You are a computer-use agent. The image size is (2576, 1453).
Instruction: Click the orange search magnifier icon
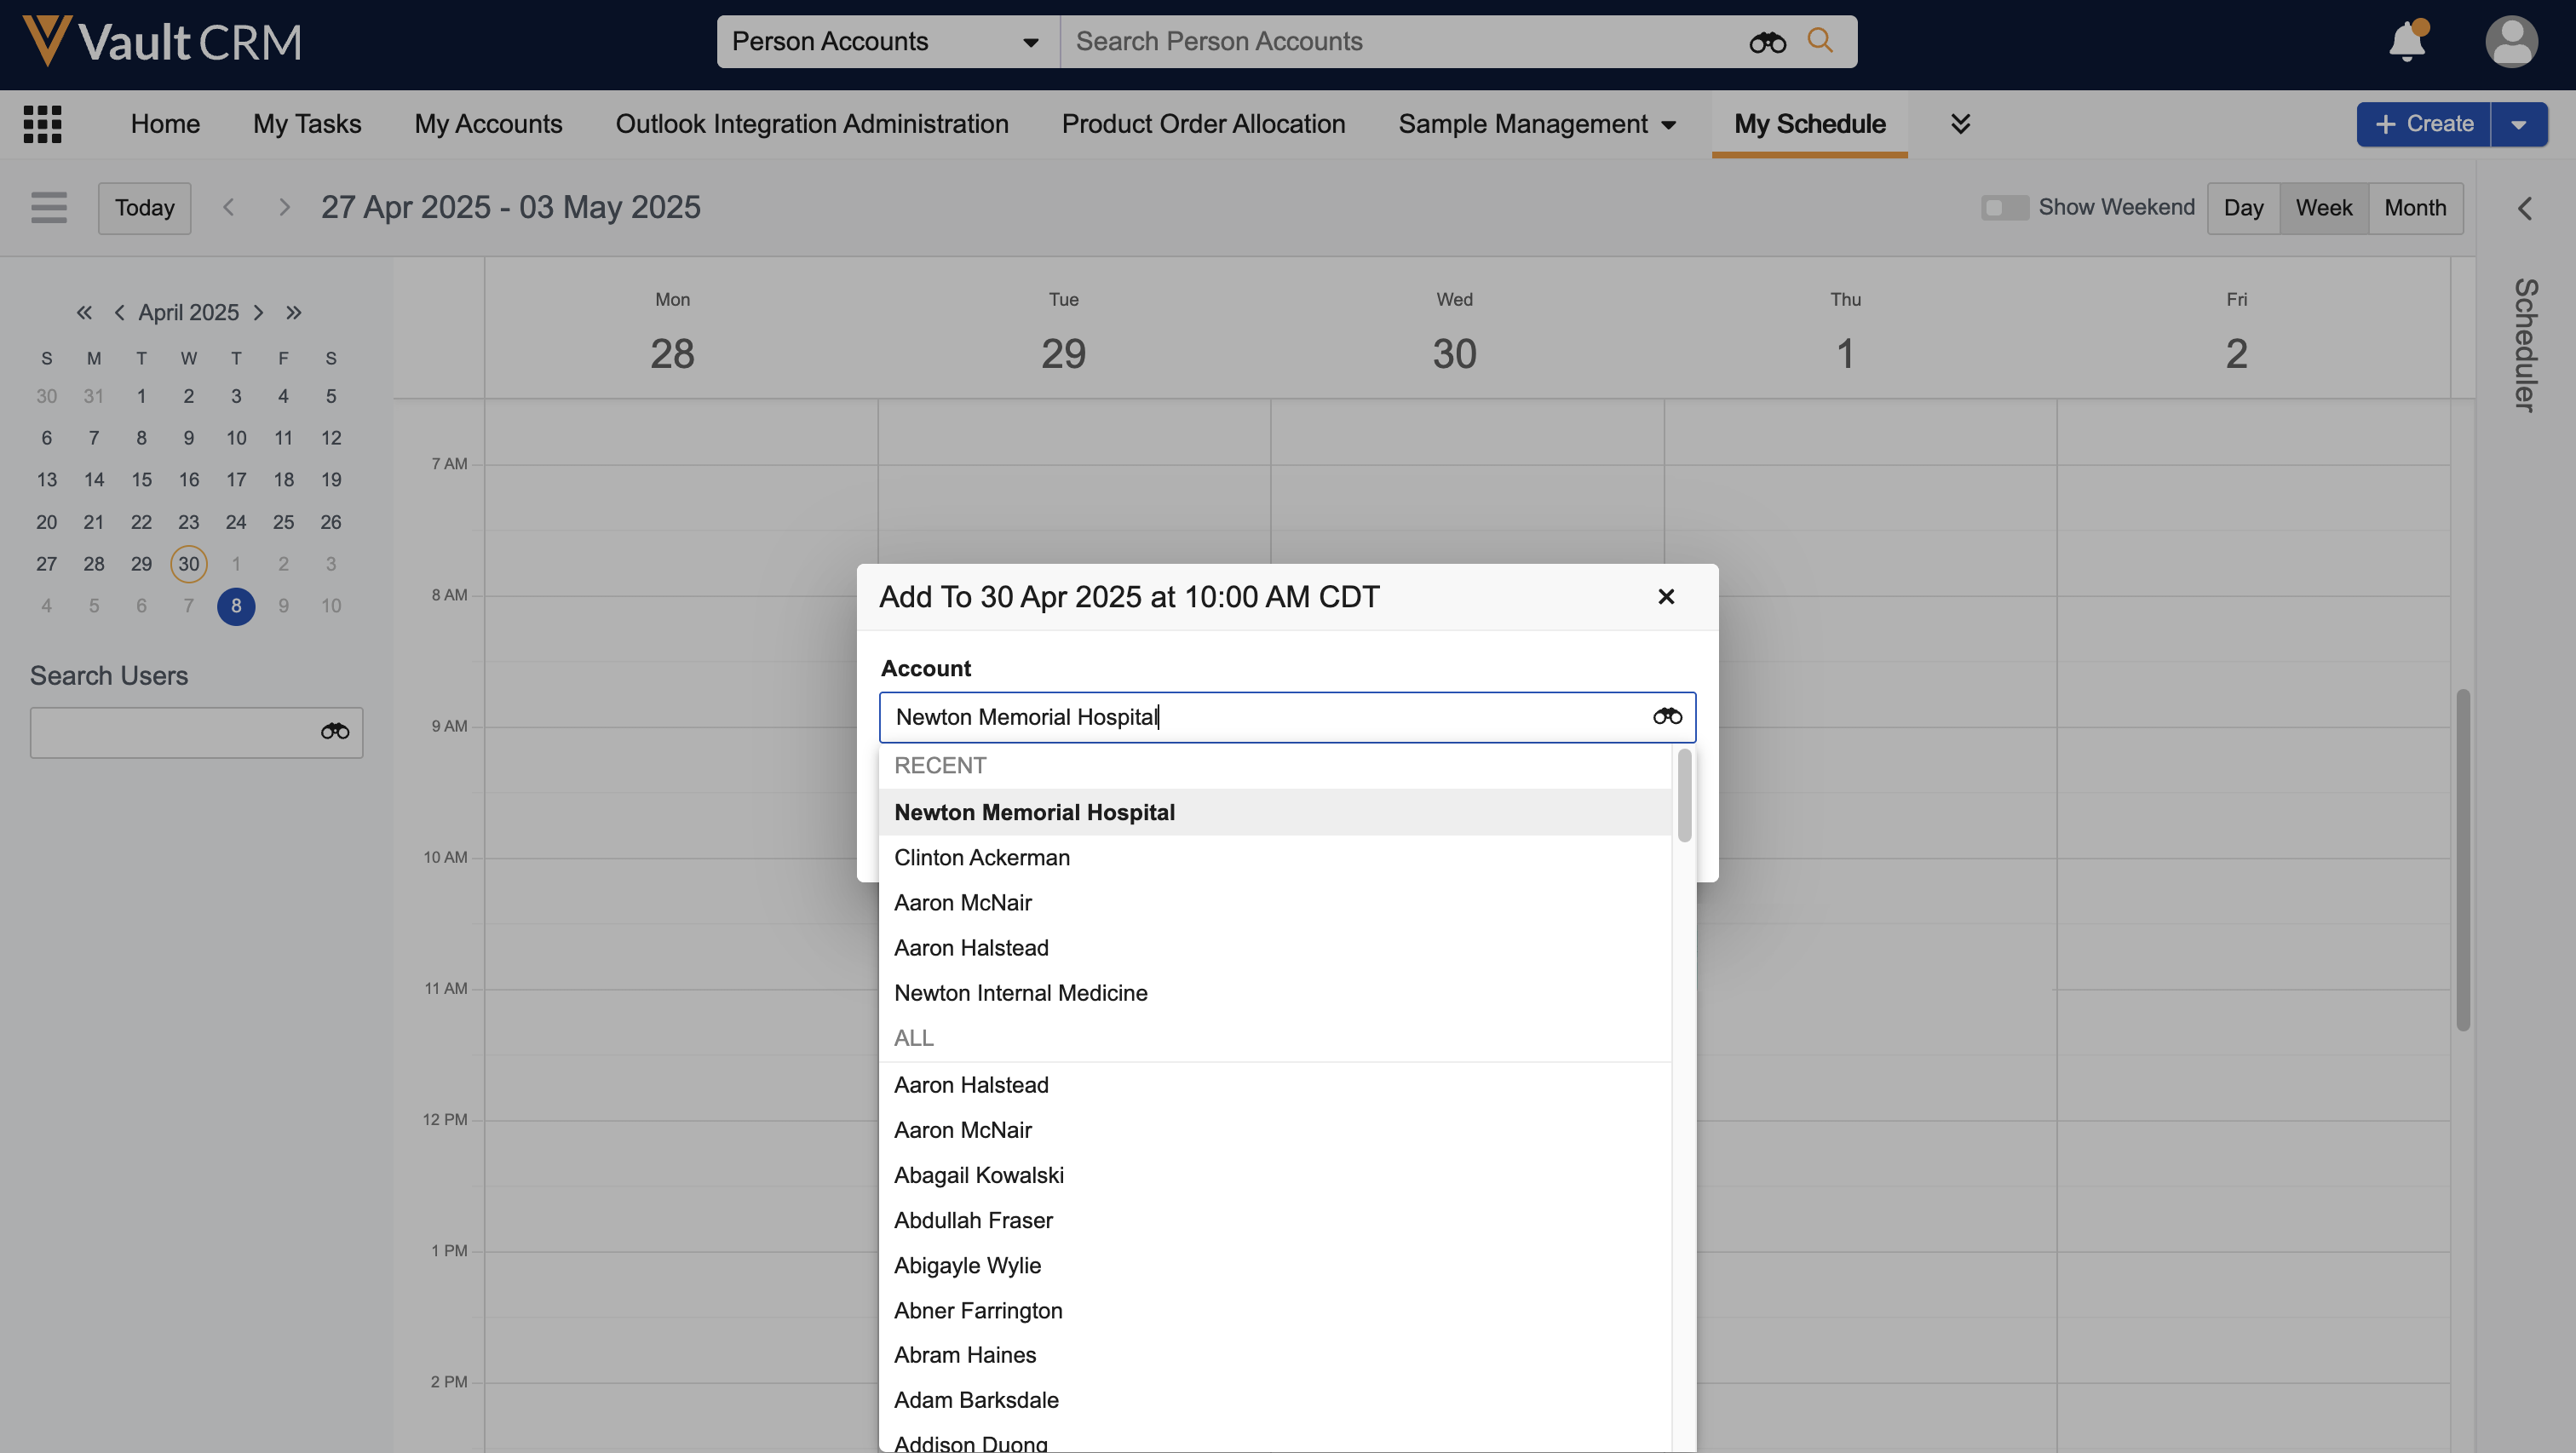1820,41
